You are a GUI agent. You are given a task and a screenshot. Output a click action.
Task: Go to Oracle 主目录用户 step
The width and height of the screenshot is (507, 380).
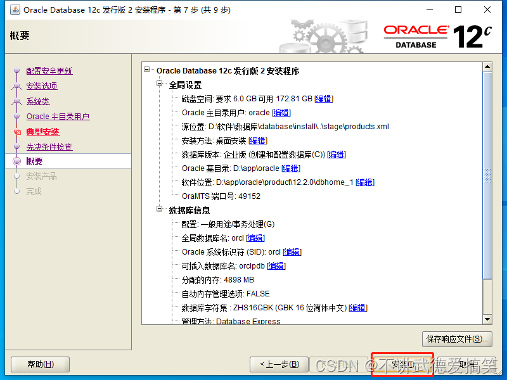point(58,117)
